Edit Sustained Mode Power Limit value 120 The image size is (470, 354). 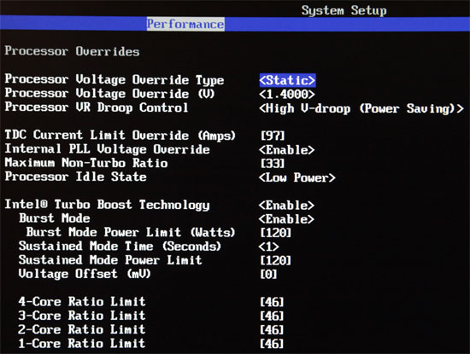(x=276, y=260)
